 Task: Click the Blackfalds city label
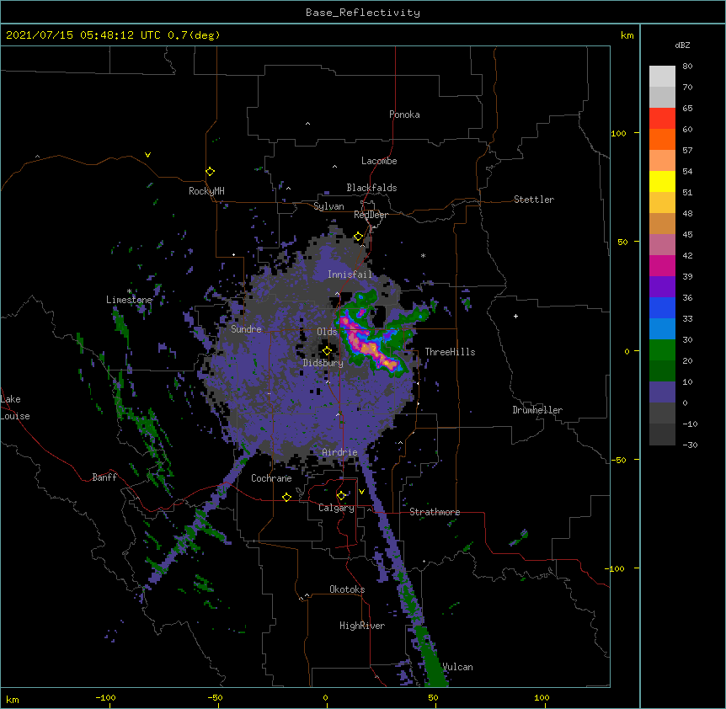click(371, 188)
